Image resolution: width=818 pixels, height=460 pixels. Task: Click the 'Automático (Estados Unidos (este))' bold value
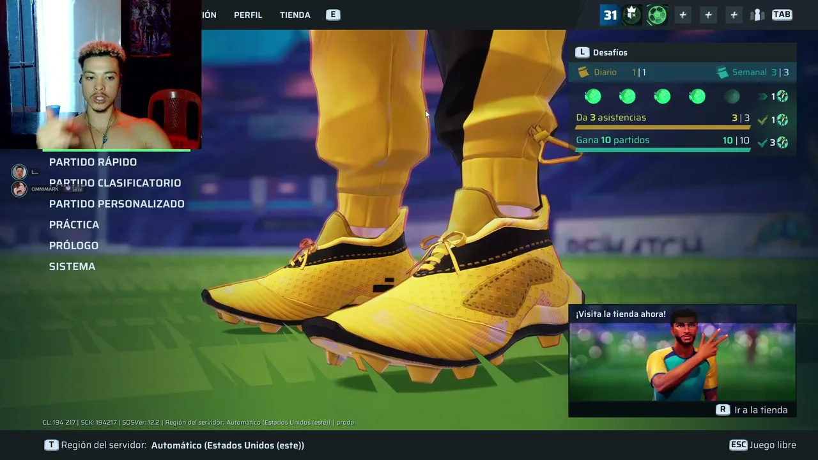coord(228,445)
